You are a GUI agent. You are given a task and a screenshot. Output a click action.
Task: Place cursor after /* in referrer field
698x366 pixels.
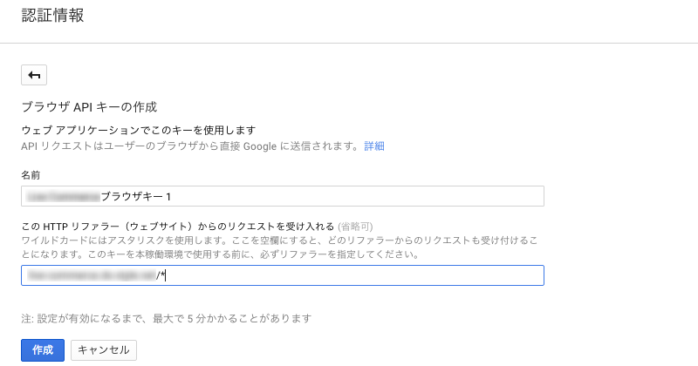tap(166, 275)
